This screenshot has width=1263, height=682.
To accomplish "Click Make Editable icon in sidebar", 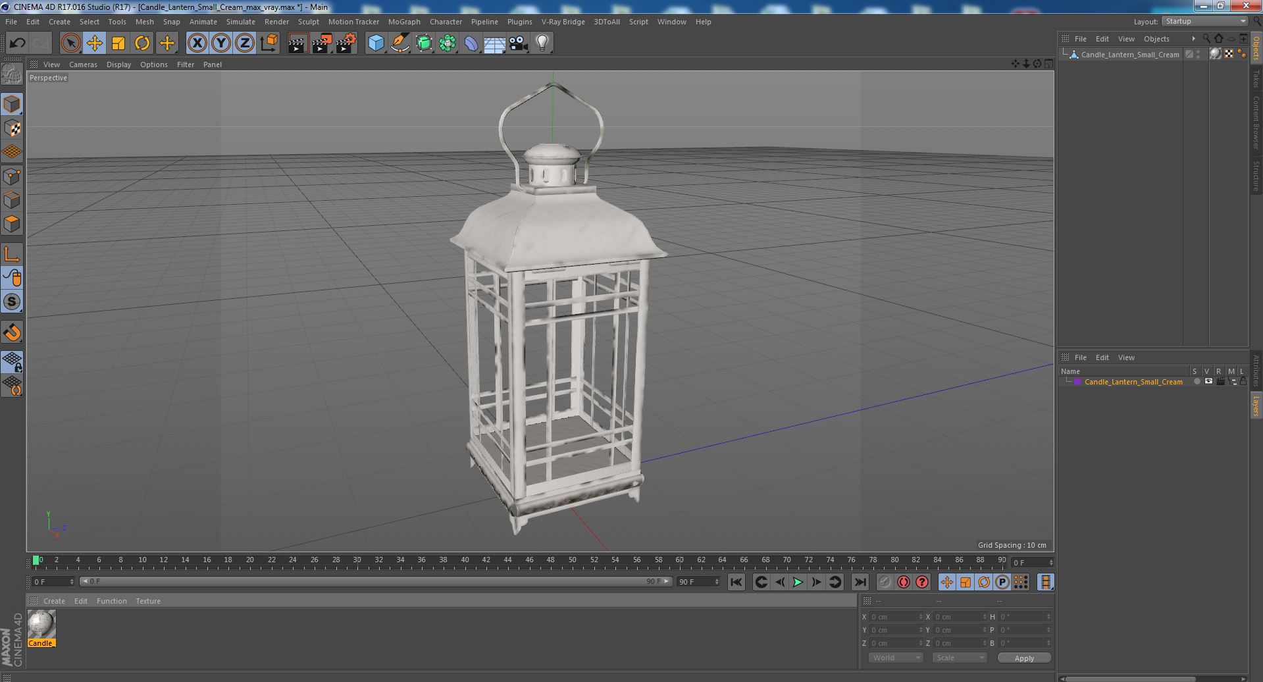I will pyautogui.click(x=12, y=74).
